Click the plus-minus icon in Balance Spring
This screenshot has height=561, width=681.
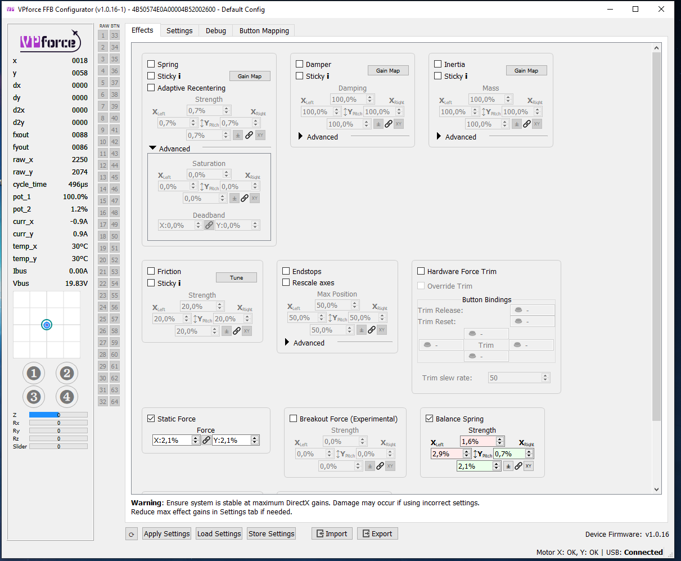(508, 466)
